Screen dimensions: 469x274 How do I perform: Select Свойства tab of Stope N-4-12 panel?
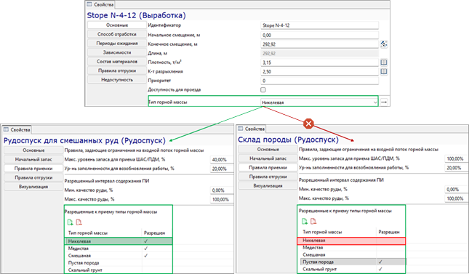point(100,4)
